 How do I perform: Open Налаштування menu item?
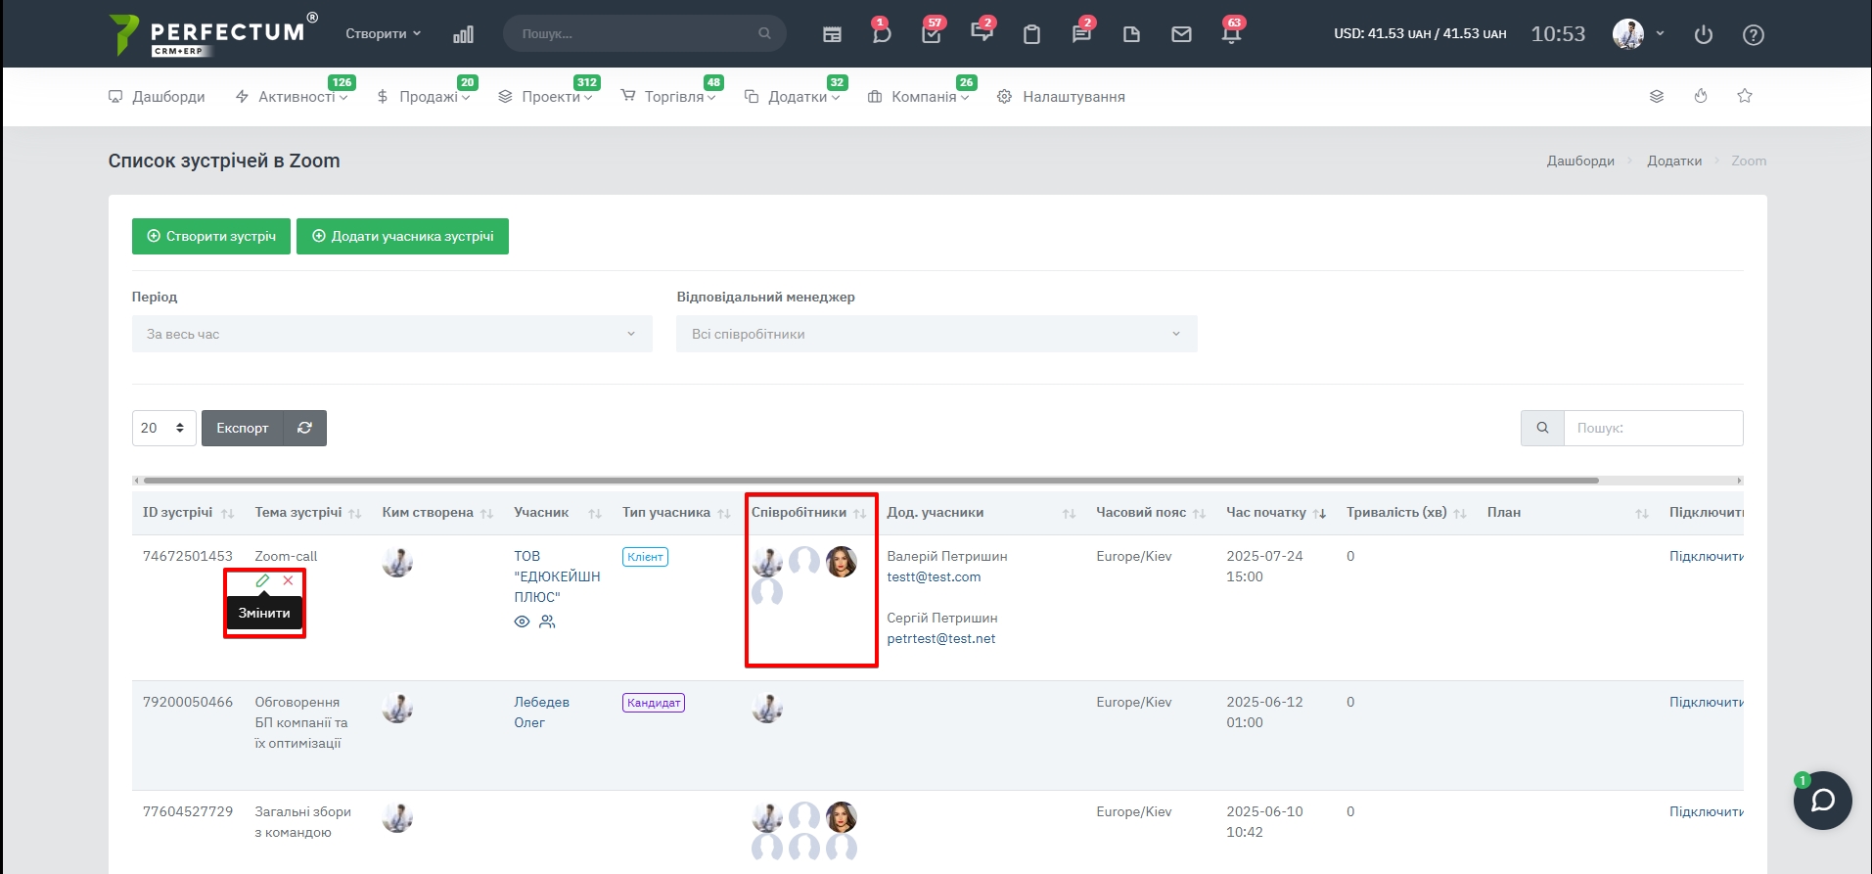coord(1061,97)
